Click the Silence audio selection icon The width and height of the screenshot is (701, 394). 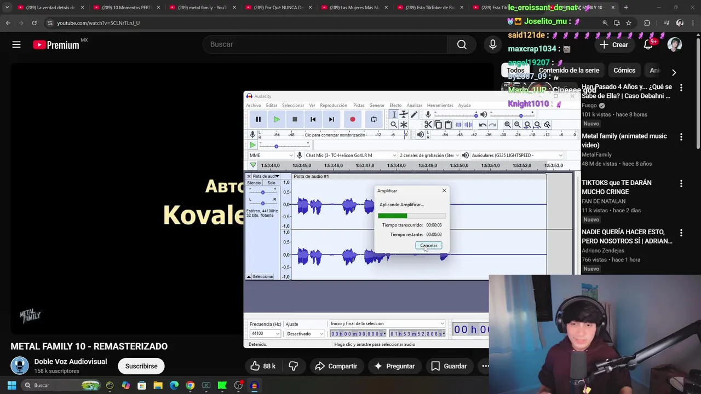[468, 125]
